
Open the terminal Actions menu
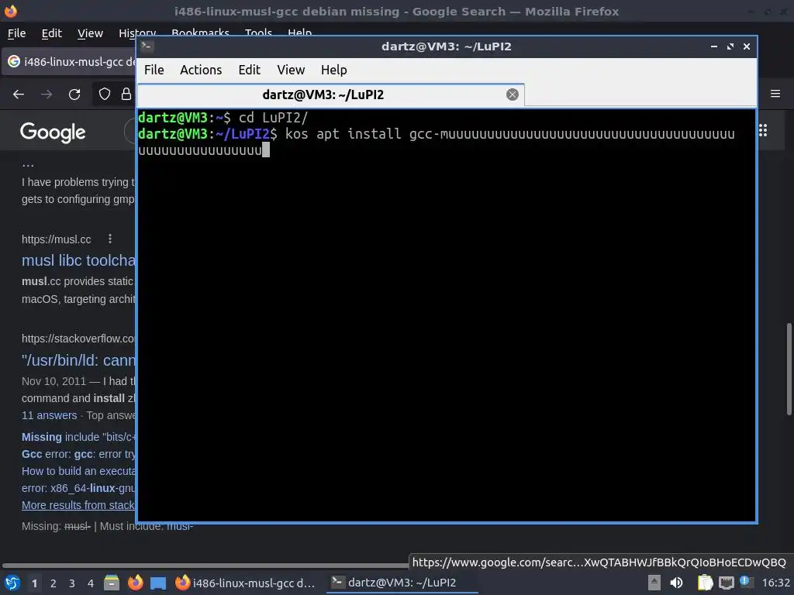pyautogui.click(x=201, y=70)
